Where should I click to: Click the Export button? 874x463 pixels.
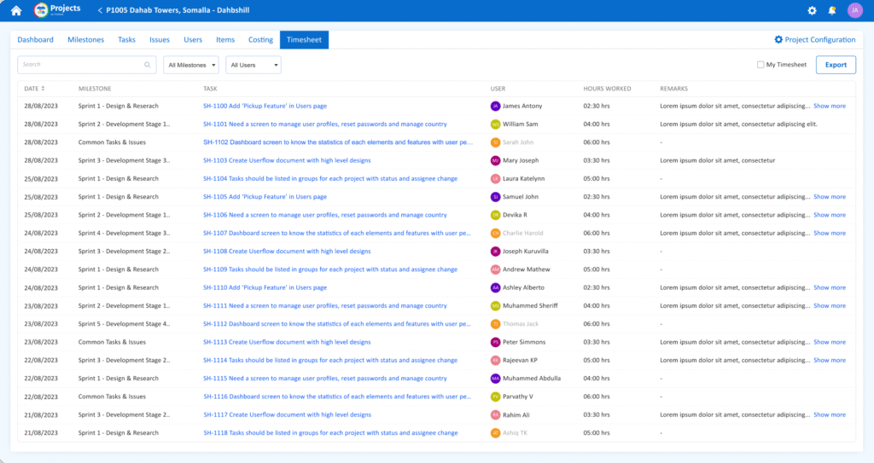[x=836, y=65]
